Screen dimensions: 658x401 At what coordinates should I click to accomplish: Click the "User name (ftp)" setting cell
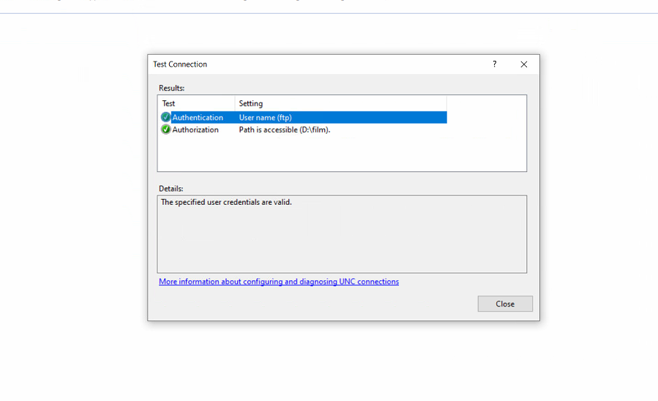(x=266, y=117)
